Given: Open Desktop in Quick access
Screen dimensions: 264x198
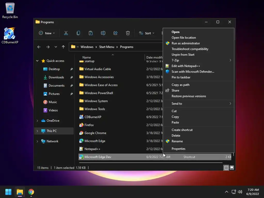Looking at the screenshot, I should pyautogui.click(x=54, y=69).
